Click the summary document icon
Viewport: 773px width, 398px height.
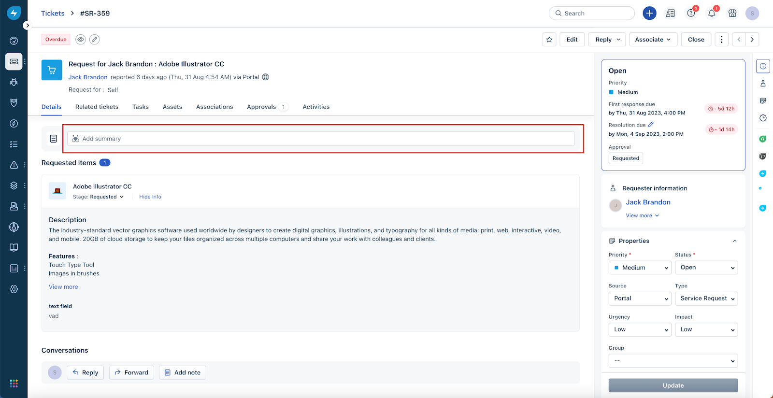[x=54, y=139]
